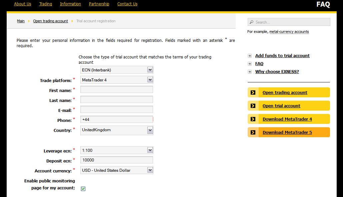Click the Trial account registration breadcrumb text
Screen dimensions: 343x197
96,21
